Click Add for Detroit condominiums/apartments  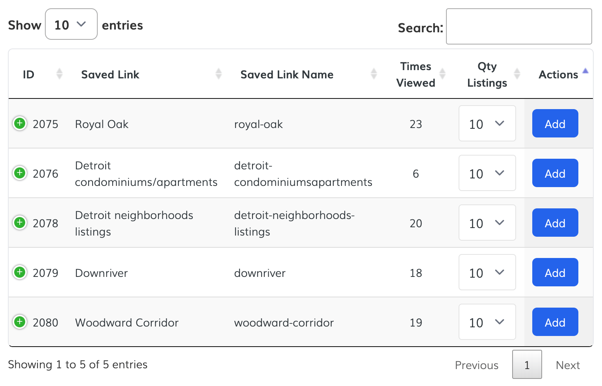coord(555,173)
